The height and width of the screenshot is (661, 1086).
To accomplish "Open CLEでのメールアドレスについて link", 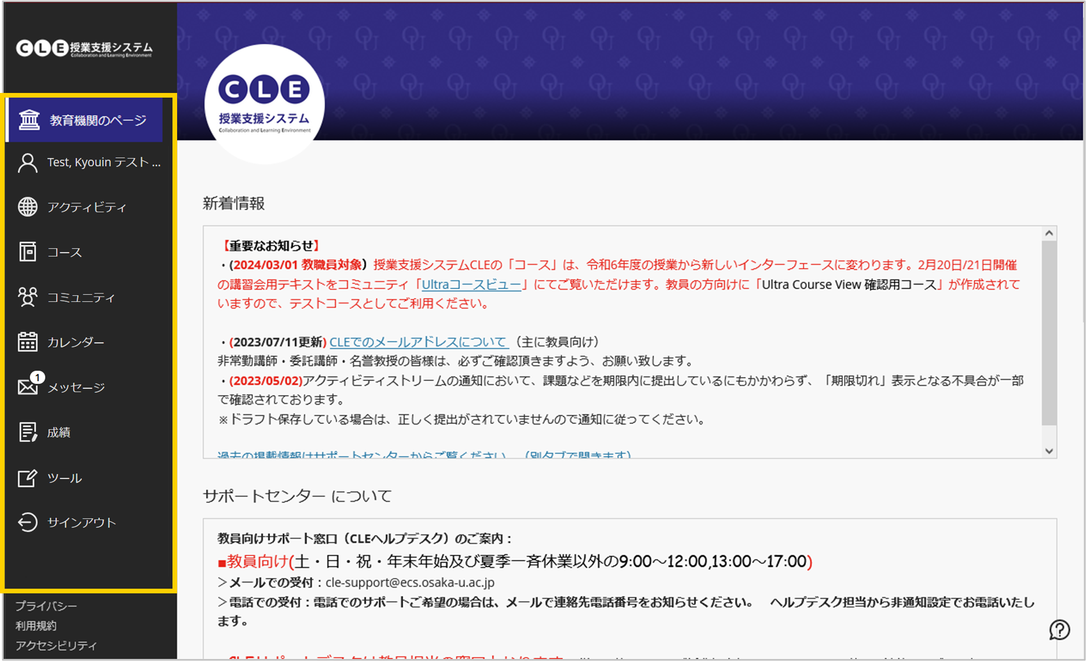I will [x=418, y=342].
